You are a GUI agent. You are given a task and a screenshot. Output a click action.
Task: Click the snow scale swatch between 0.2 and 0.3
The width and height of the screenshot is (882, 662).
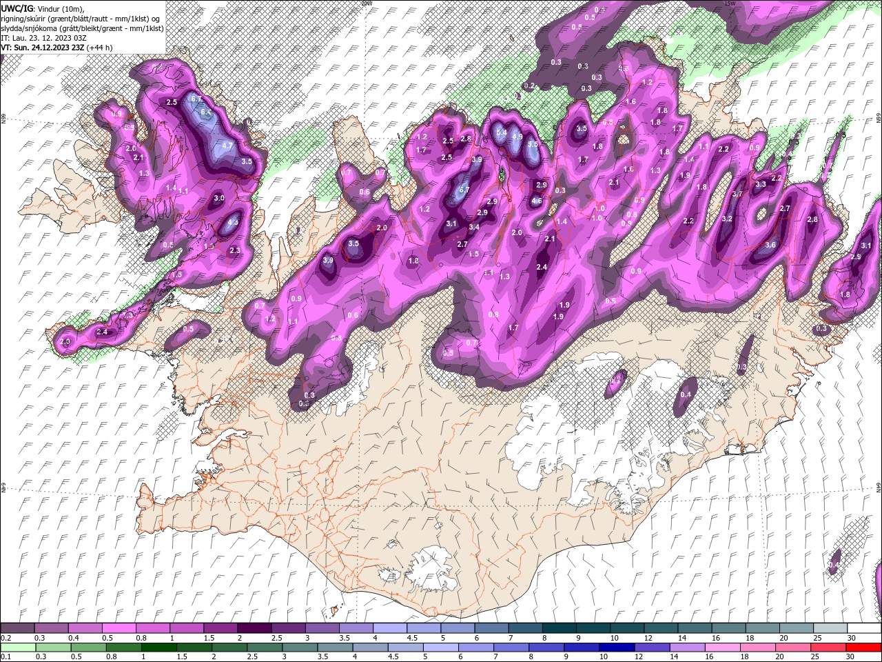click(18, 628)
